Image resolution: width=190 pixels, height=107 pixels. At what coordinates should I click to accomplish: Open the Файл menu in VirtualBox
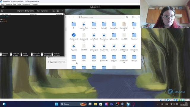[3, 4]
